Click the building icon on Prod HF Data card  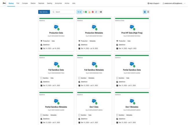pos(117,45)
